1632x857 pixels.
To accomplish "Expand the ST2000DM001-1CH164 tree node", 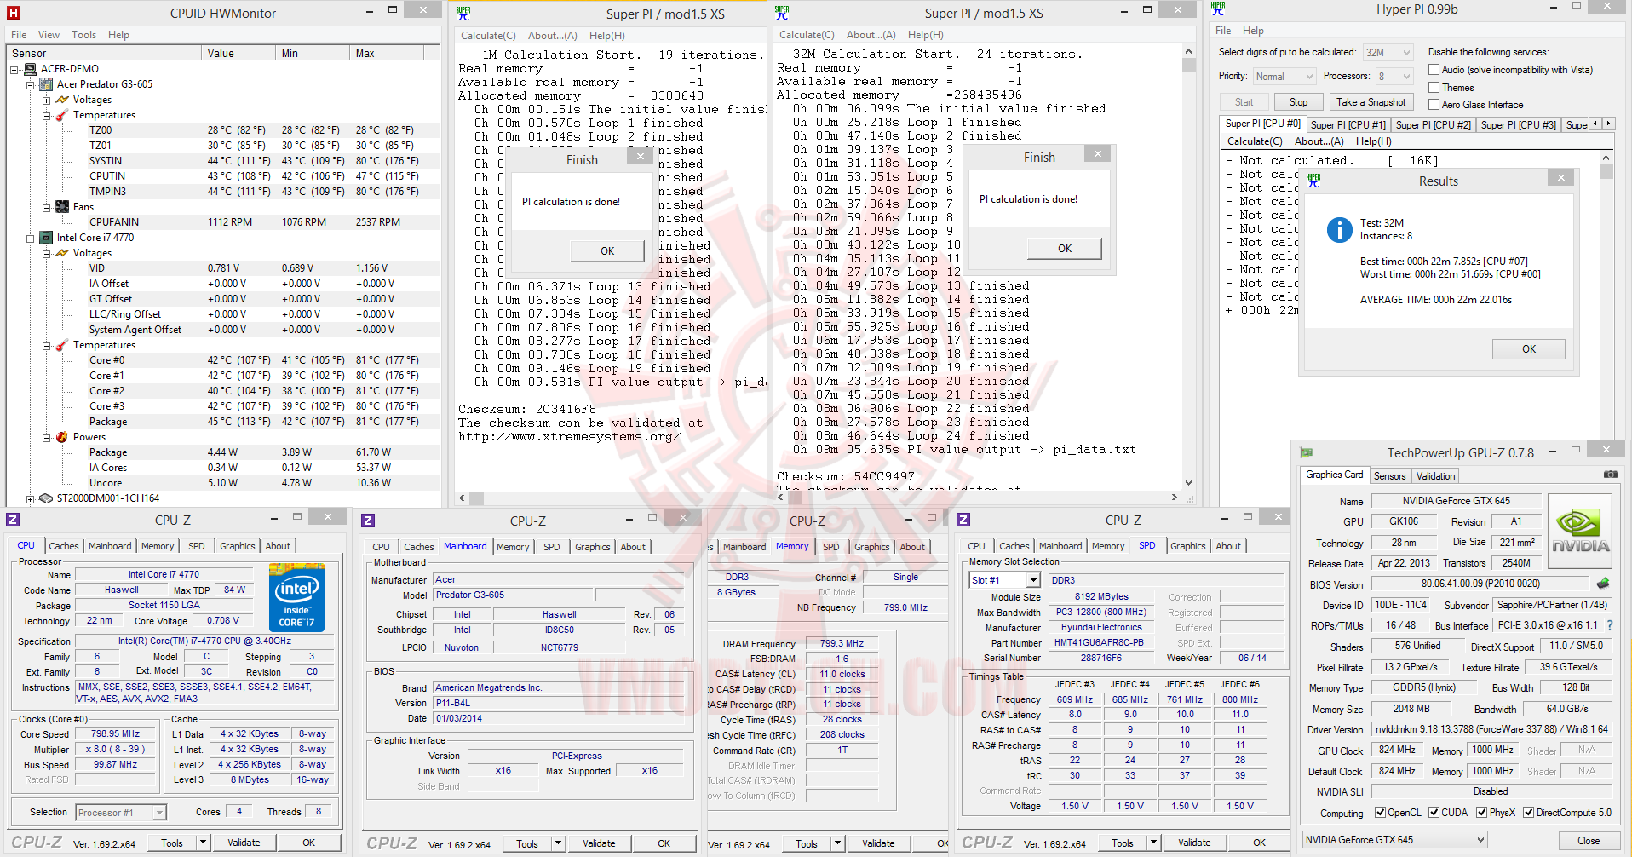I will 30,499.
